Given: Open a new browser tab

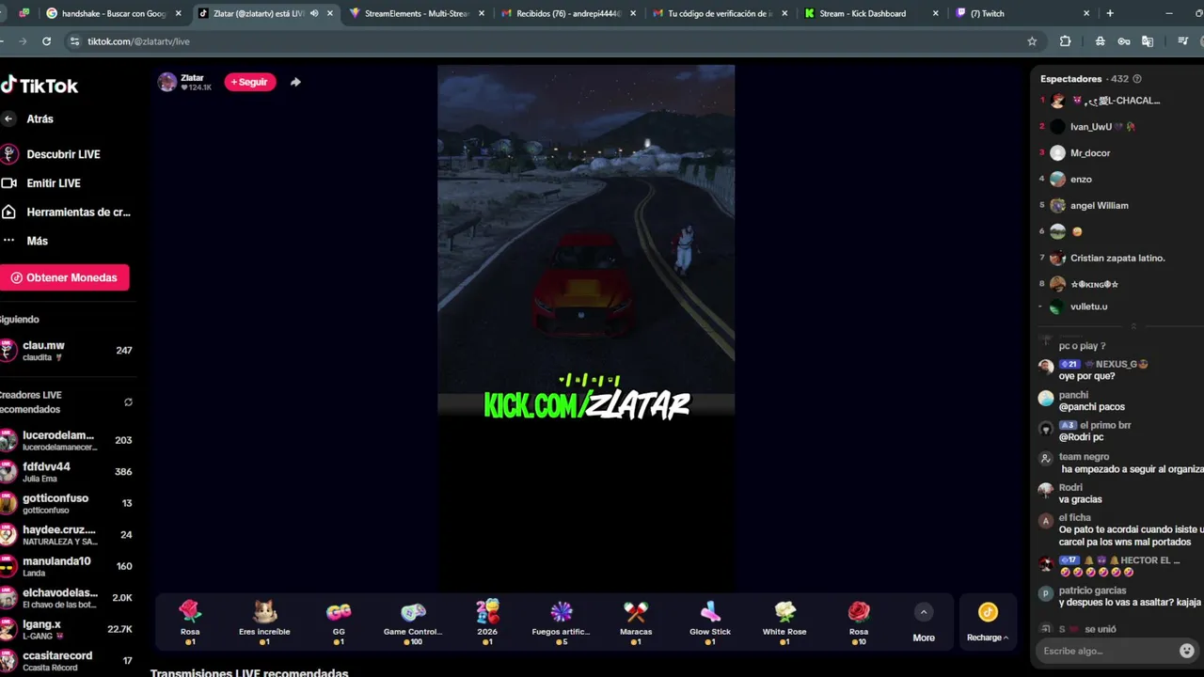Looking at the screenshot, I should coord(1110,13).
